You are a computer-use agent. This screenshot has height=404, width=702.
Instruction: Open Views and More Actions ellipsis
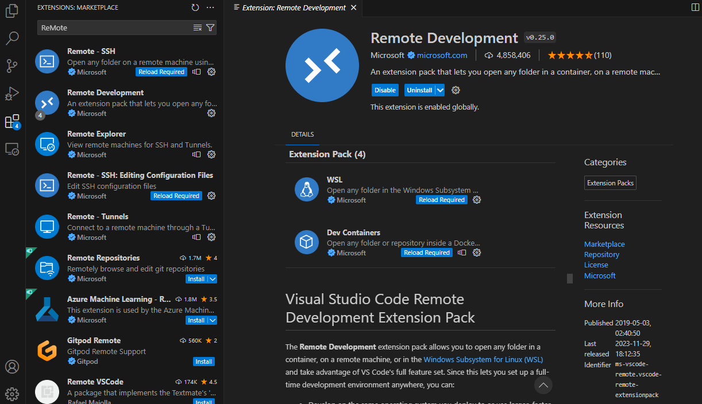tap(210, 7)
